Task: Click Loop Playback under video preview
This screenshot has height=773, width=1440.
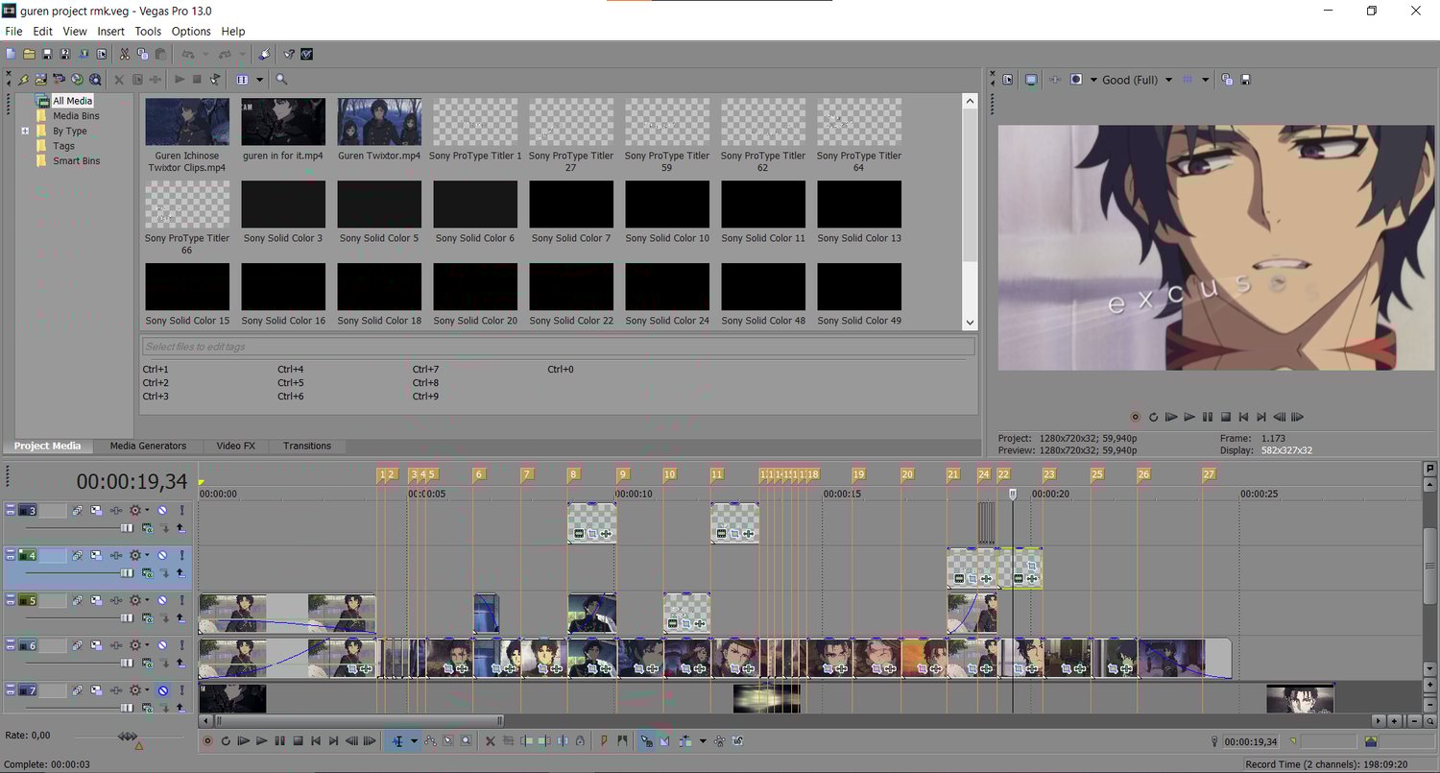Action: 1153,417
